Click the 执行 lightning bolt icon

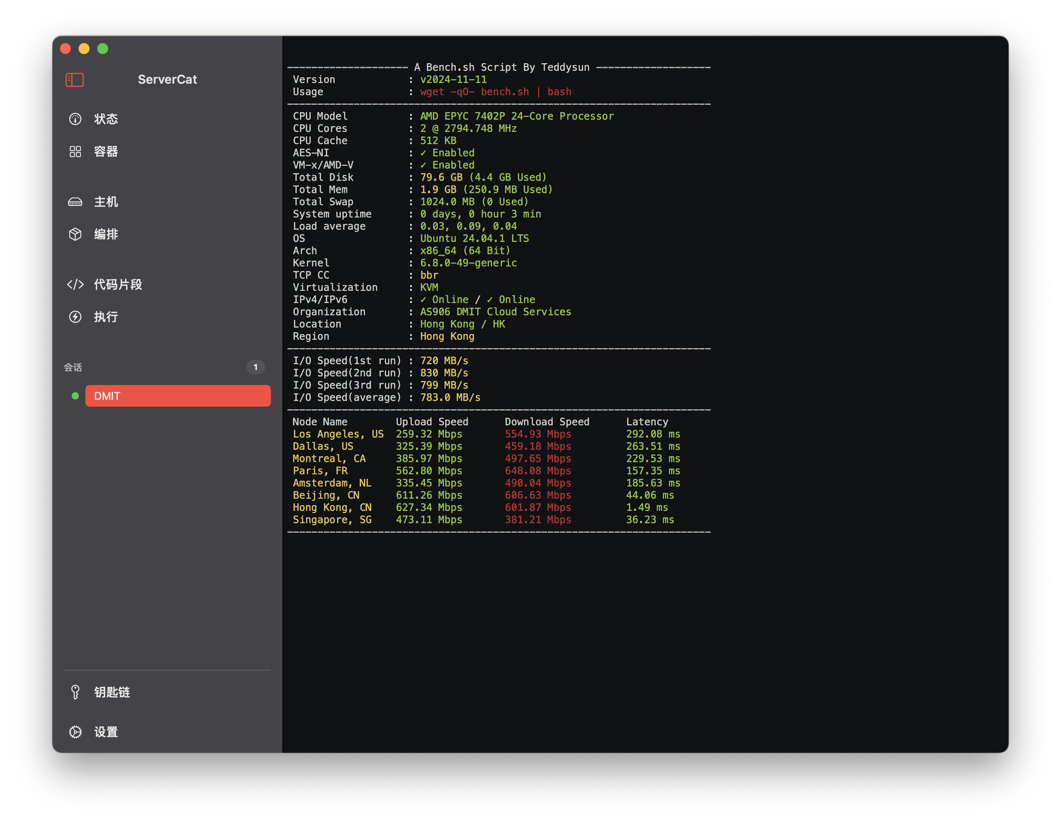(75, 317)
